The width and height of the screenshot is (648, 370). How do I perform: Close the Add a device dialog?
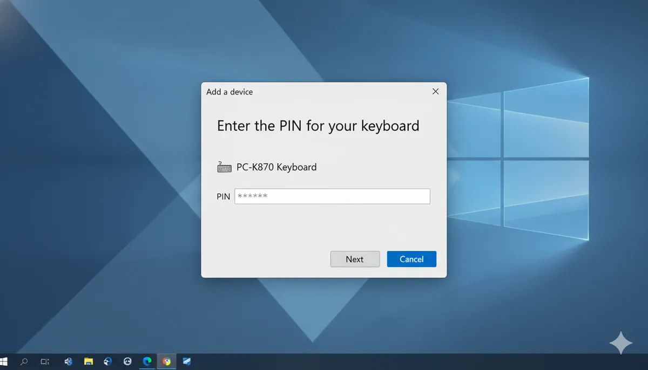pyautogui.click(x=435, y=91)
